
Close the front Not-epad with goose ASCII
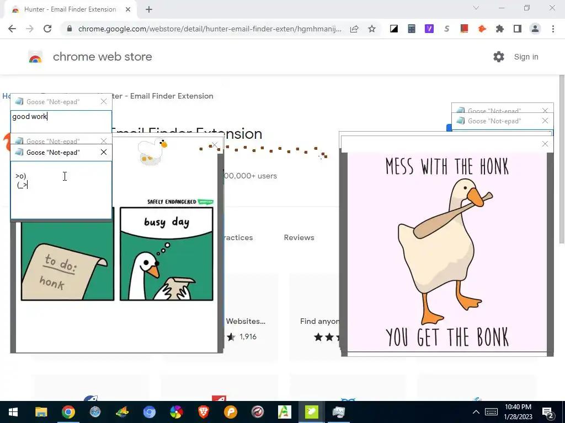(104, 152)
